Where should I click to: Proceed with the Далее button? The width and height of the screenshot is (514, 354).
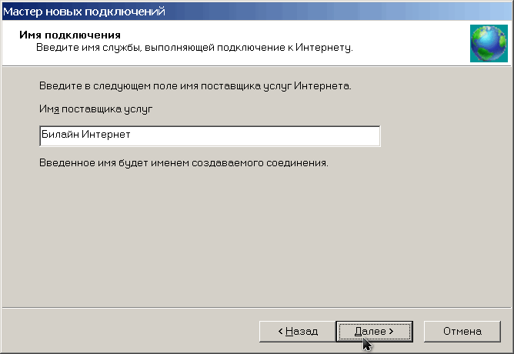374,332
